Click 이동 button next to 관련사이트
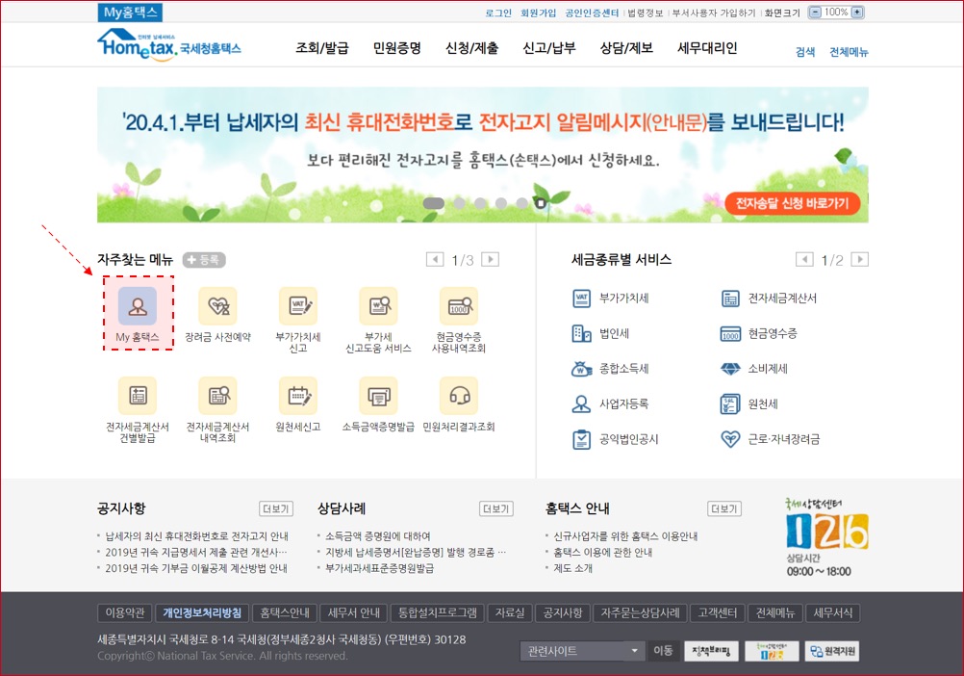The image size is (964, 676). click(x=663, y=651)
